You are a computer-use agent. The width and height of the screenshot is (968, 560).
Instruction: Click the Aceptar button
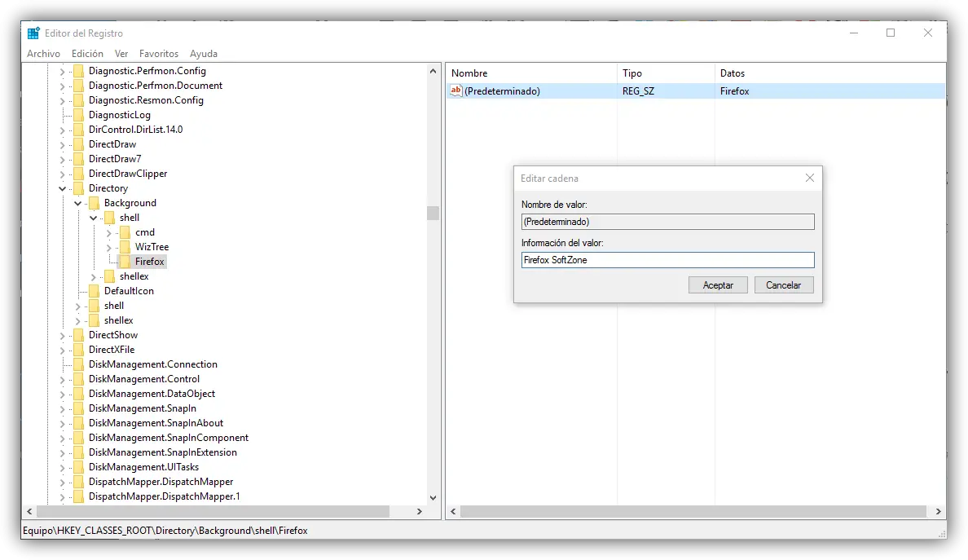718,285
